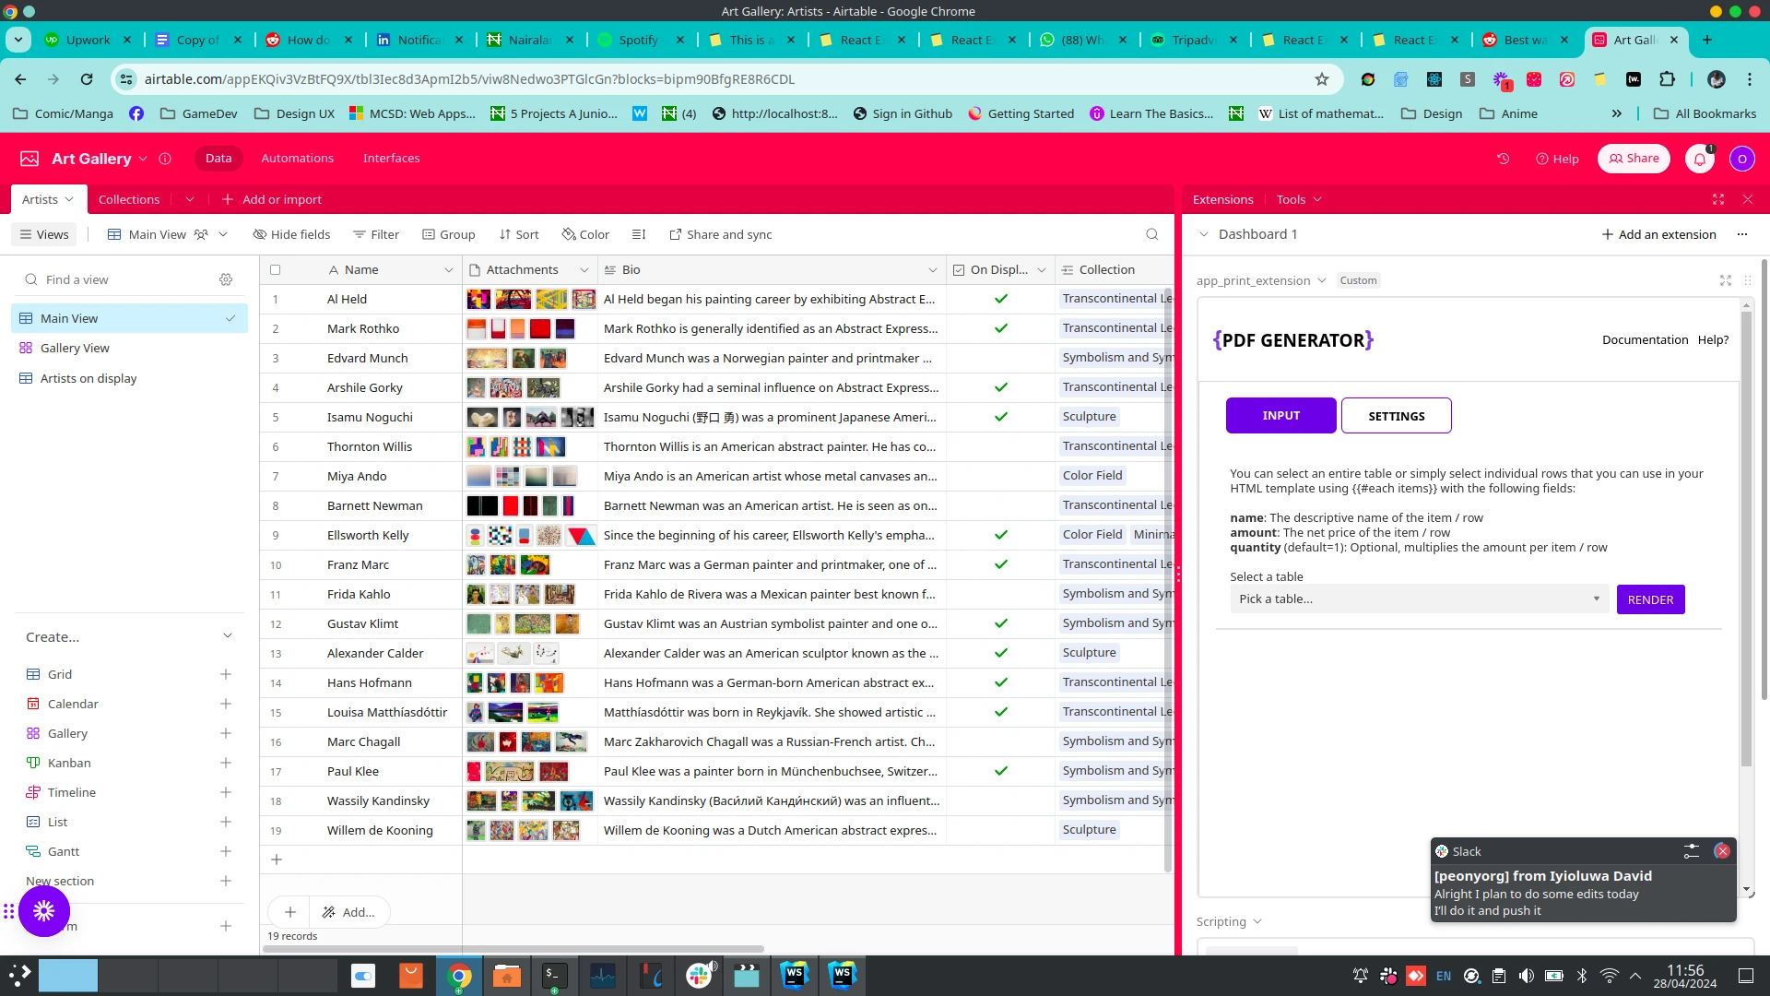Open the SETTINGS tab in PDF Generator

tap(1396, 415)
